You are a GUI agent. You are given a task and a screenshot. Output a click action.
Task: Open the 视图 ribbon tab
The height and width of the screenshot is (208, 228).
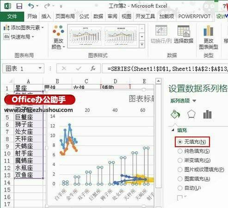point(126,16)
